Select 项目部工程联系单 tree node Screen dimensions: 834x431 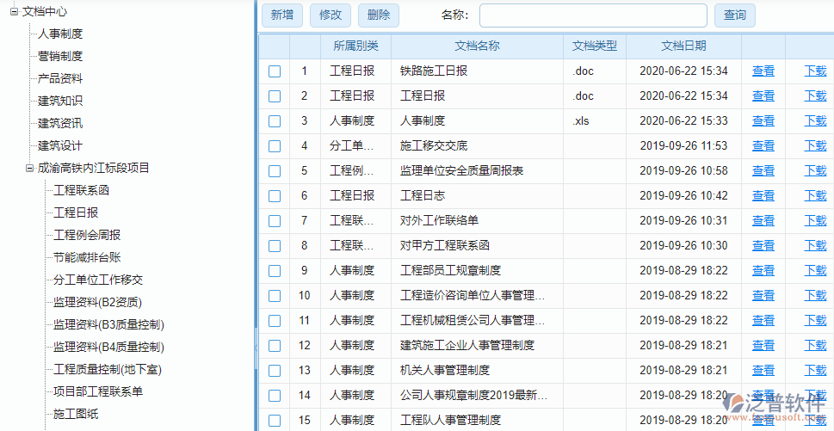[x=98, y=391]
